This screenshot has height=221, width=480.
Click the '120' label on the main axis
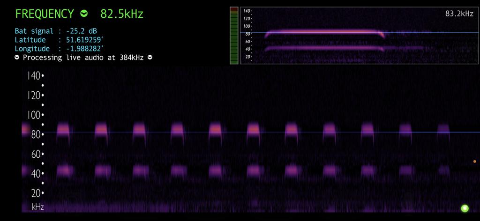pyautogui.click(x=34, y=96)
